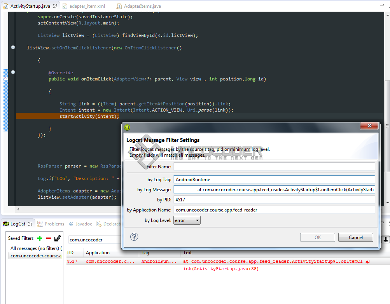Click the dialog help question mark icon
The width and height of the screenshot is (390, 304).
(x=134, y=237)
